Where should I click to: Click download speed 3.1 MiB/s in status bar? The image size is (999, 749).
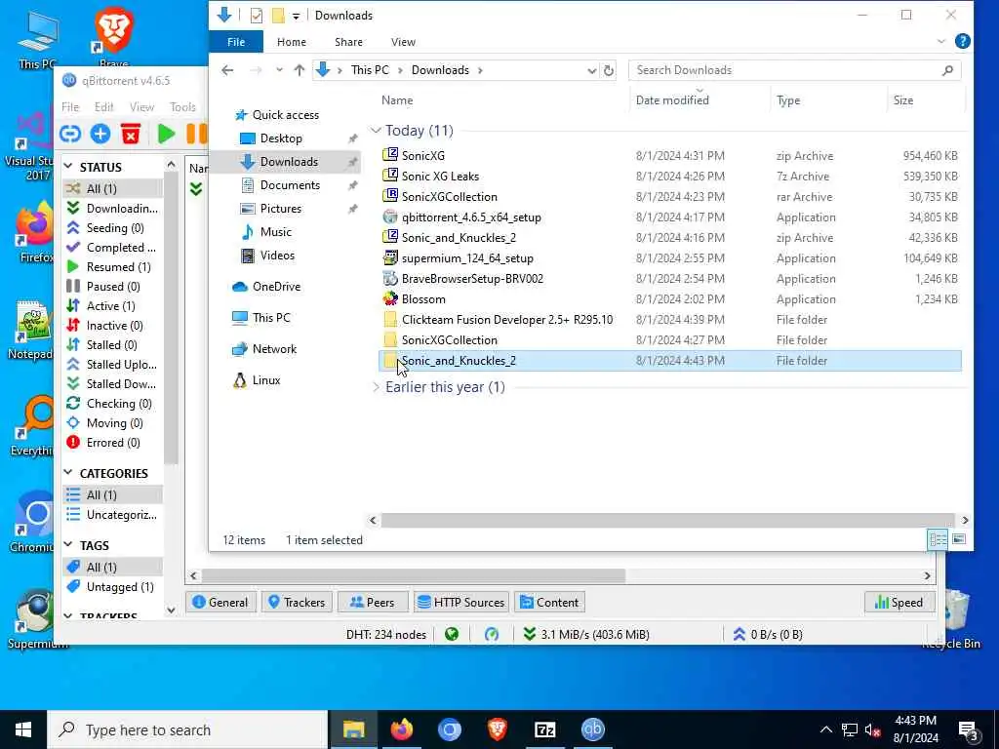click(586, 634)
